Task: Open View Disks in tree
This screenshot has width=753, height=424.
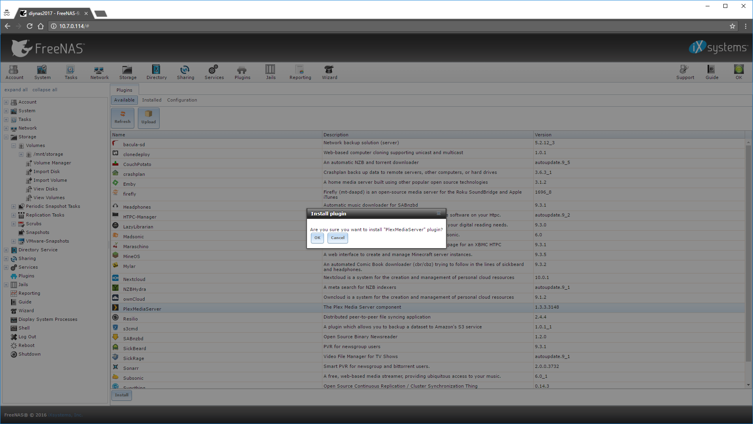Action: (45, 189)
